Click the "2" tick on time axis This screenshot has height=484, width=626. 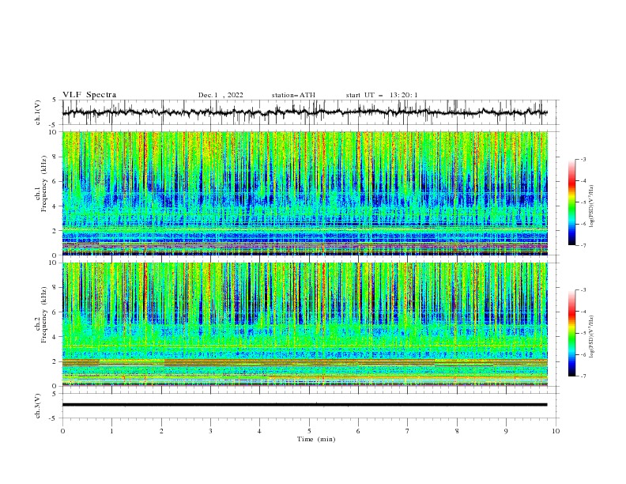[x=161, y=431]
